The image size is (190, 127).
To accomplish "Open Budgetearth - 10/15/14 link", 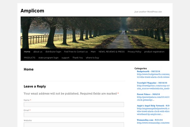I will point(149,71).
